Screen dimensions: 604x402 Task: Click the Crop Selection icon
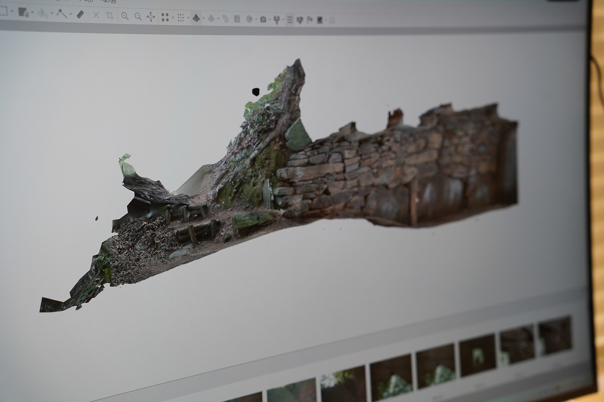click(110, 16)
